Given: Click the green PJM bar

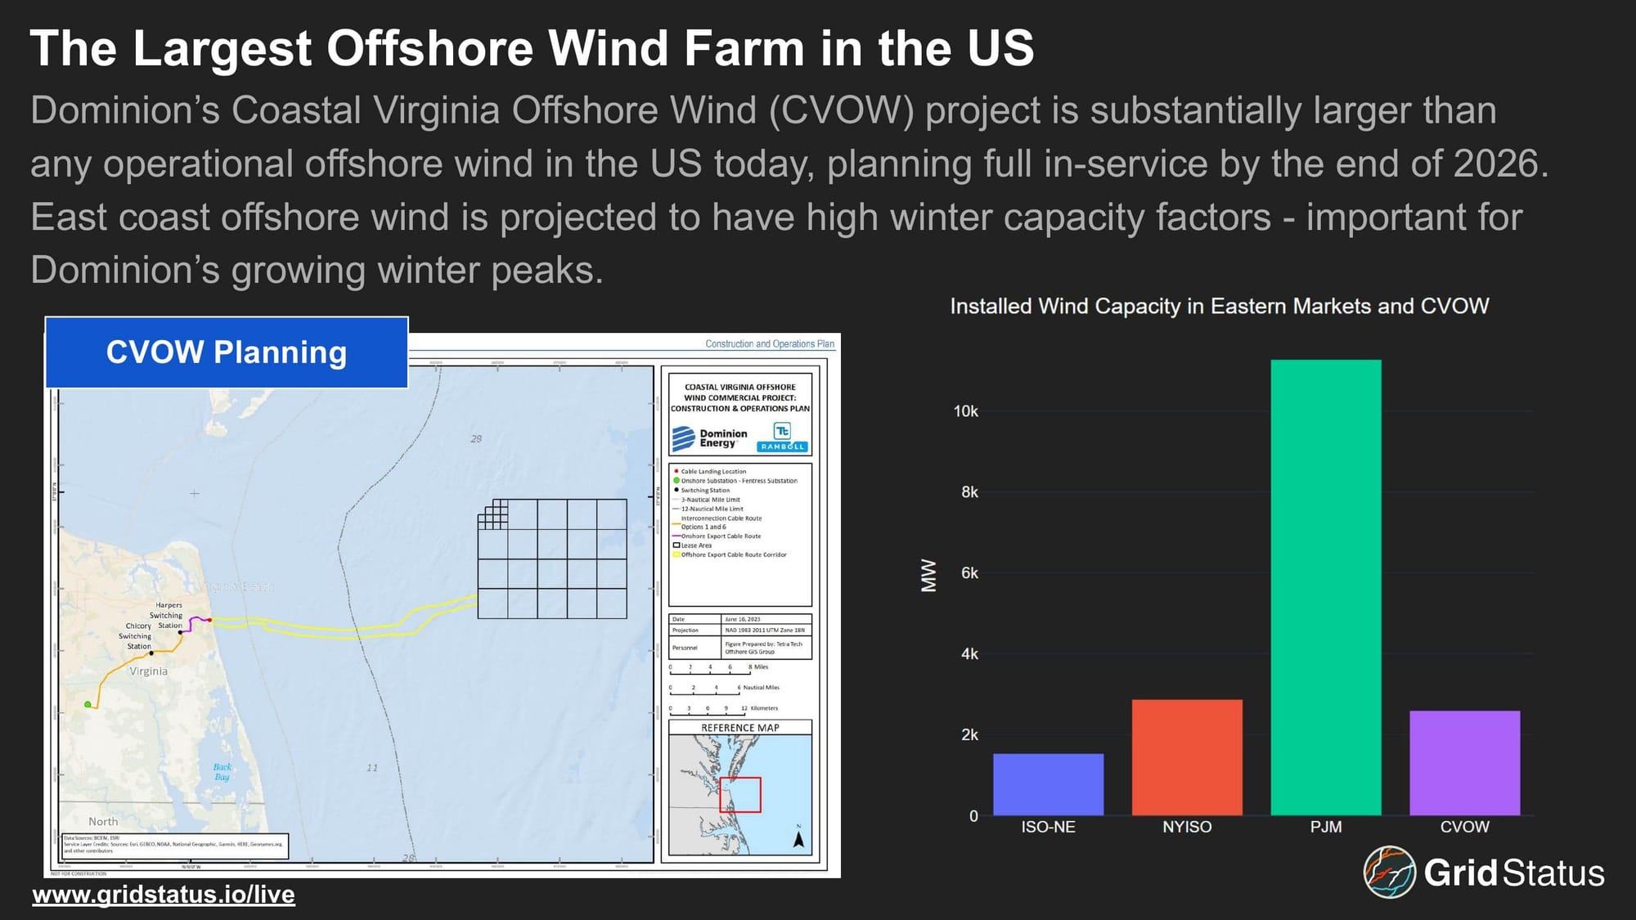Looking at the screenshot, I should click(1325, 587).
